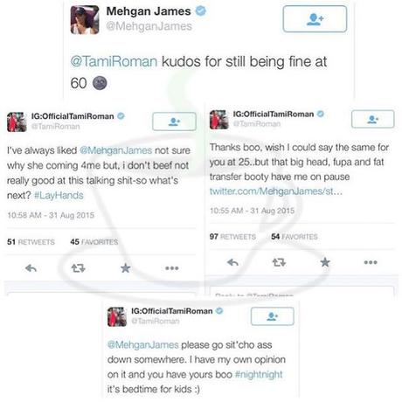Viewport: 402px width, 402px height.
Task: Open more options on #LayHands tweet
Action: (172, 268)
